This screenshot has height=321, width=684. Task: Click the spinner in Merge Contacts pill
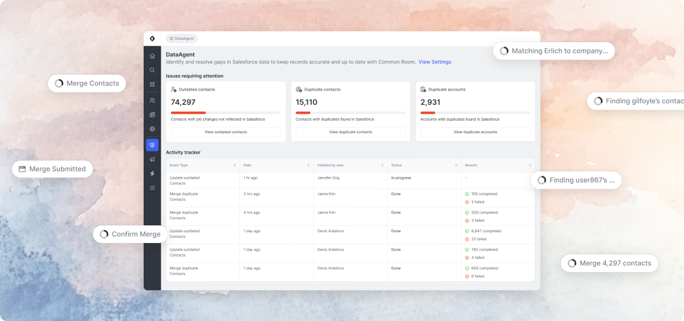click(59, 83)
